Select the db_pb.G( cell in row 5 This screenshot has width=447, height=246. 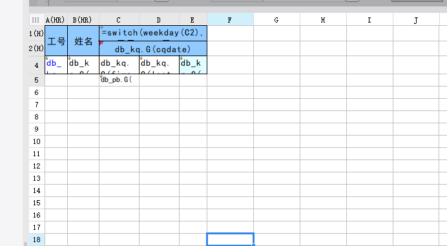click(119, 80)
